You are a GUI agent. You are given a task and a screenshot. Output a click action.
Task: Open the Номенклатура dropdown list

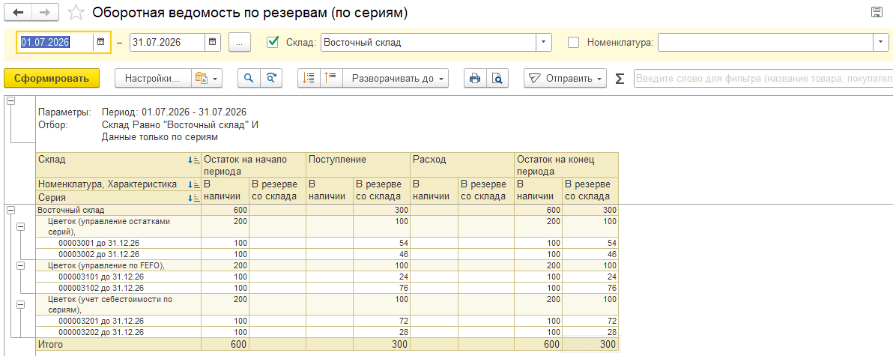(x=881, y=42)
